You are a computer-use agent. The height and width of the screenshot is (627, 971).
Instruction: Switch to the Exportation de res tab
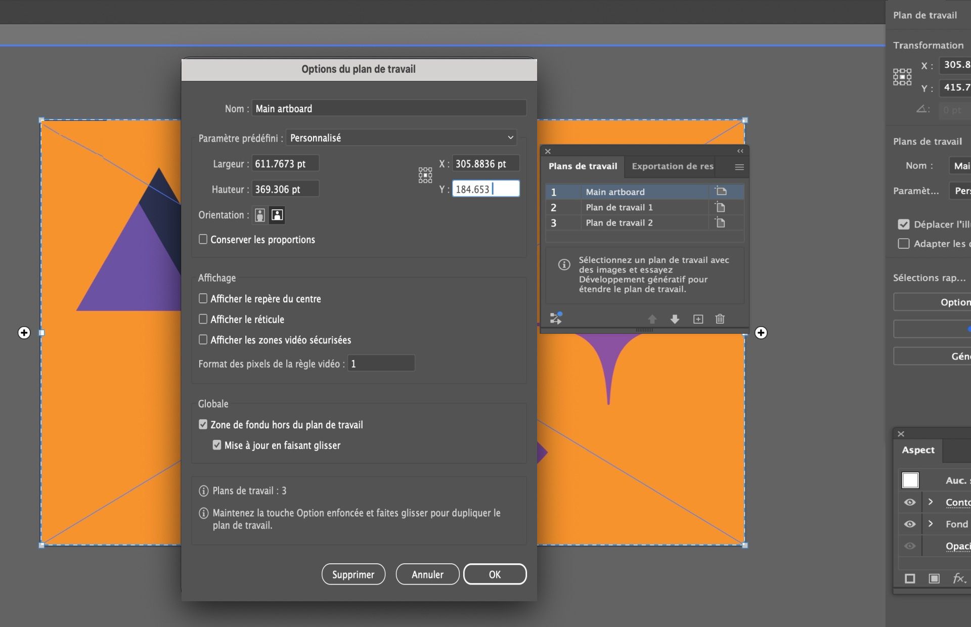672,166
